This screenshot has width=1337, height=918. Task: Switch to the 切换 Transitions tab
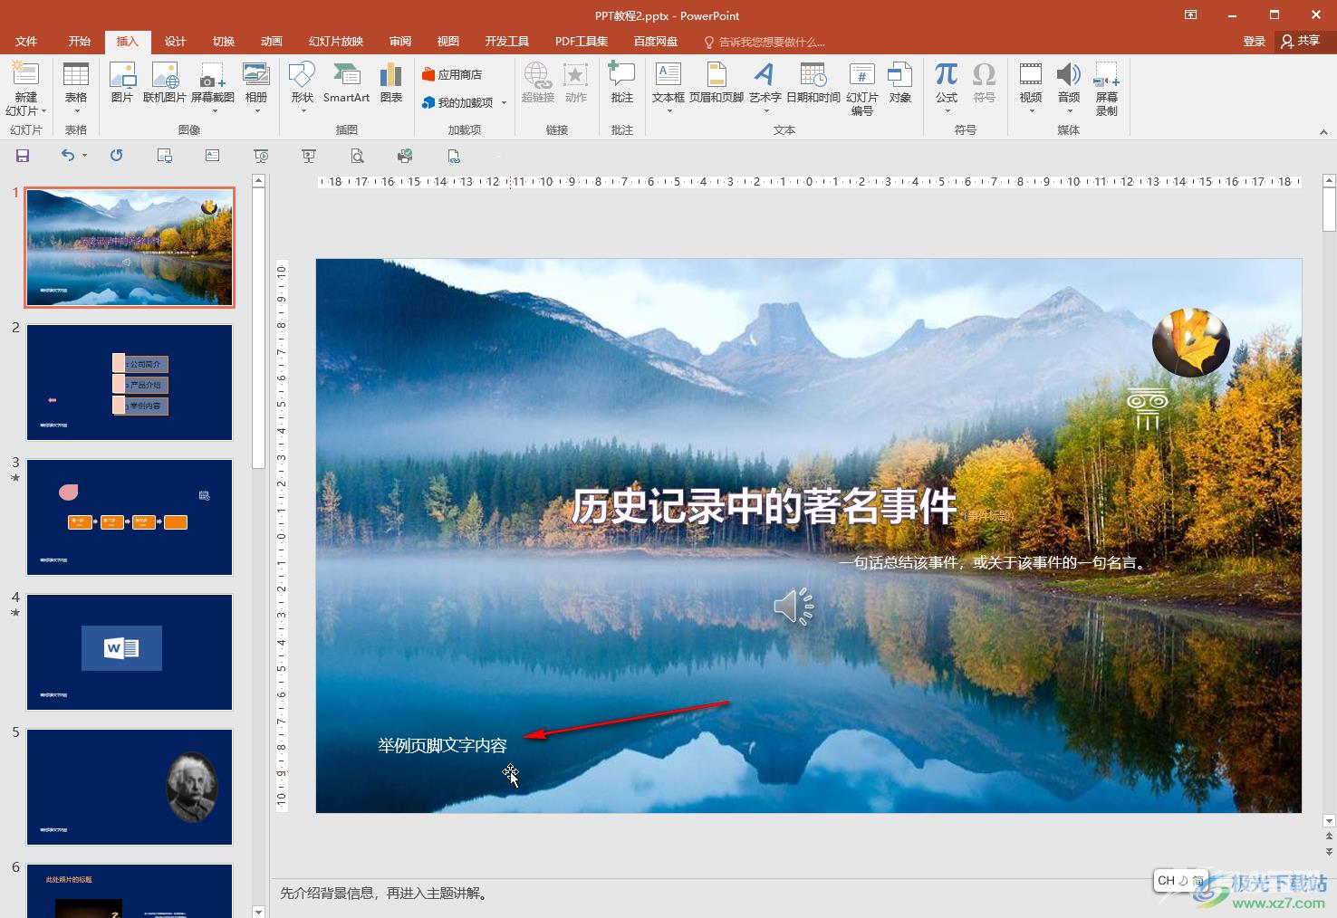click(224, 42)
